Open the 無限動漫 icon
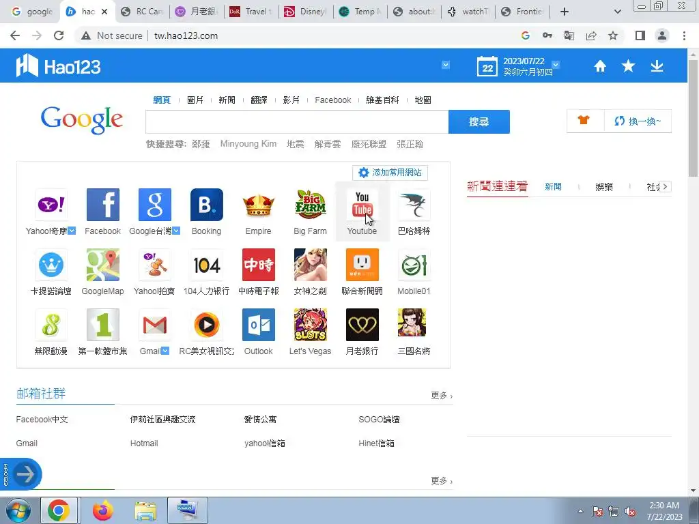 (51, 325)
